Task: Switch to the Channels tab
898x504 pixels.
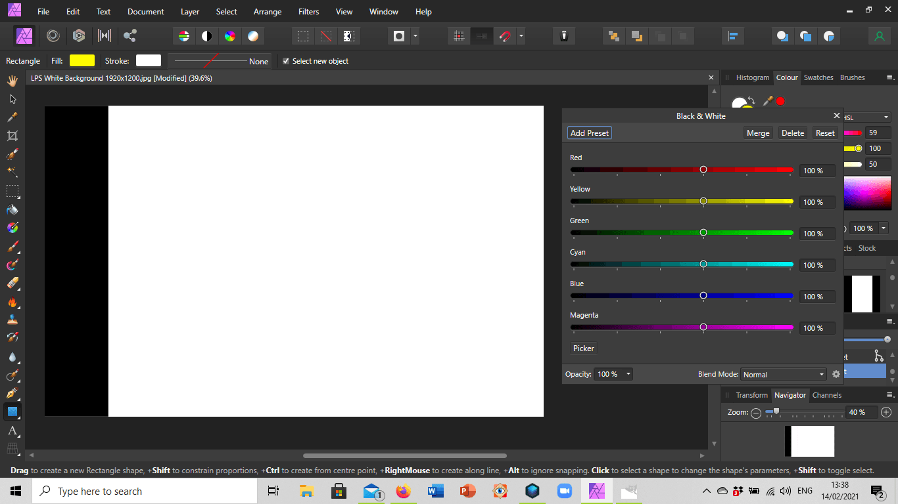Action: [826, 395]
